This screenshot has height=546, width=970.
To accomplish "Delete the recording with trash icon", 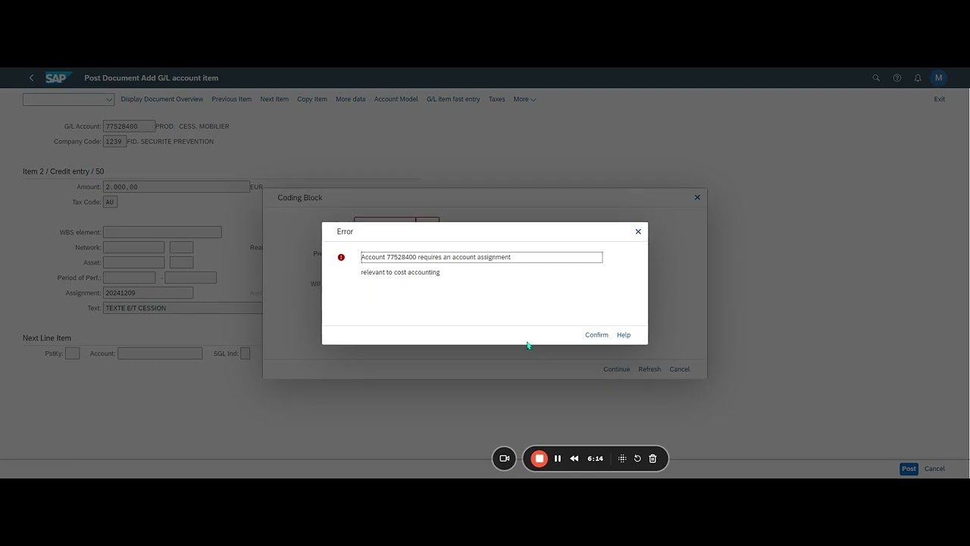I will click(652, 458).
